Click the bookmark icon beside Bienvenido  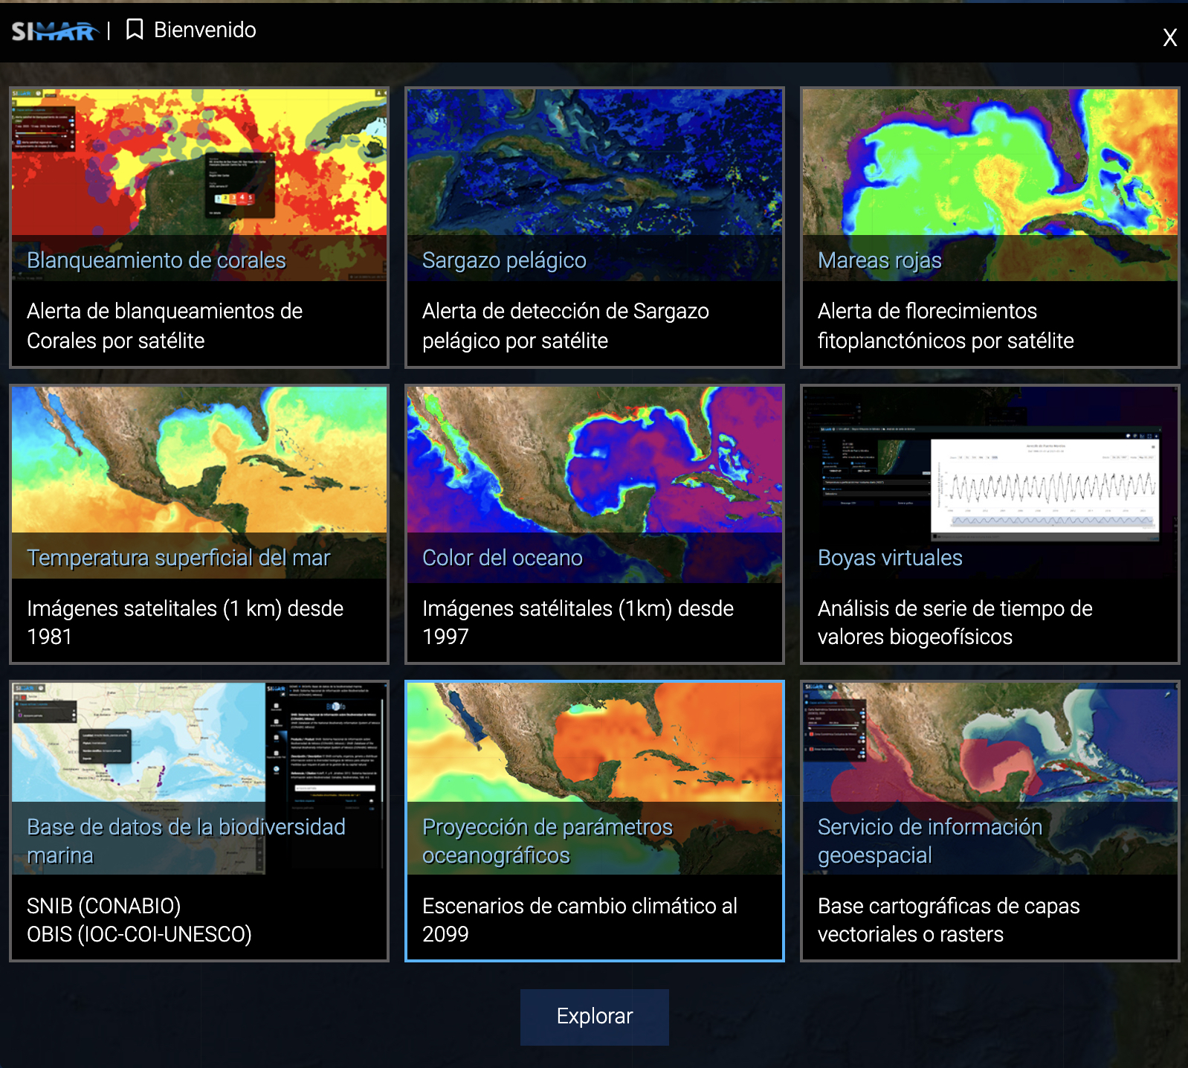click(x=135, y=30)
